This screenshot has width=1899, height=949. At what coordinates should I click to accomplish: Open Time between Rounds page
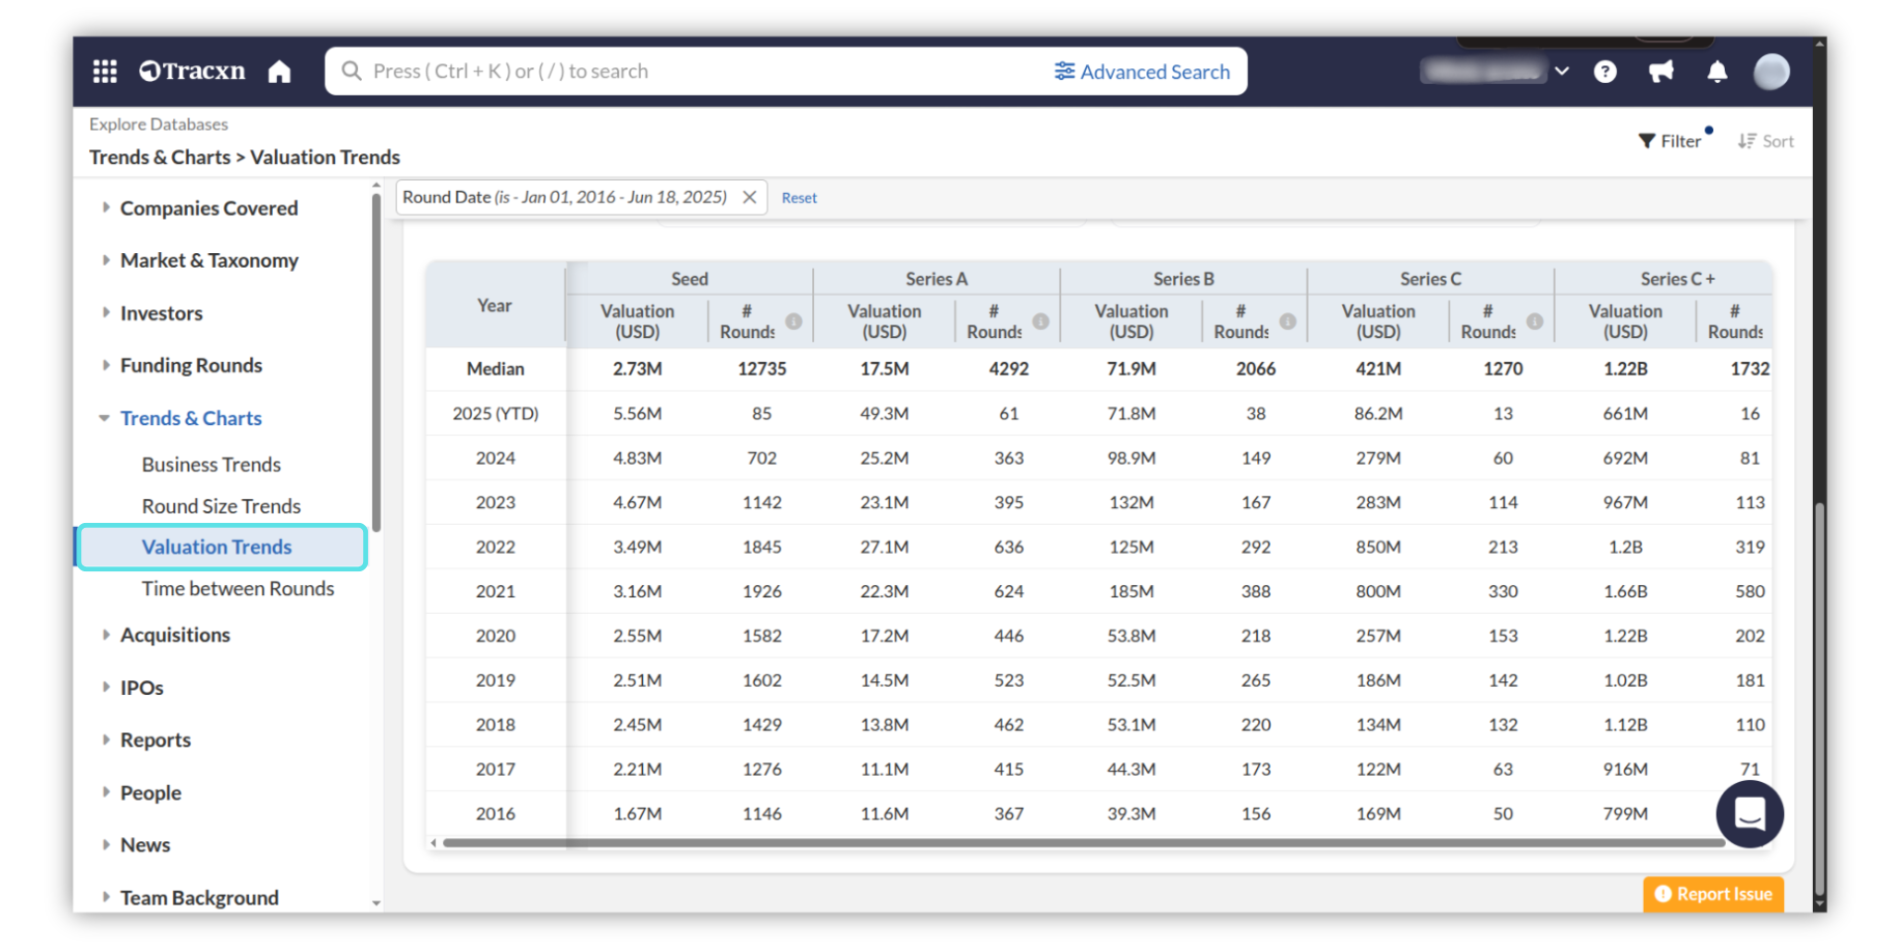tap(237, 588)
